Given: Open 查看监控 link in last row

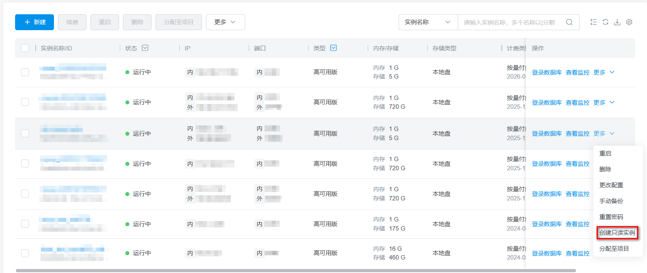Looking at the screenshot, I should (x=578, y=253).
